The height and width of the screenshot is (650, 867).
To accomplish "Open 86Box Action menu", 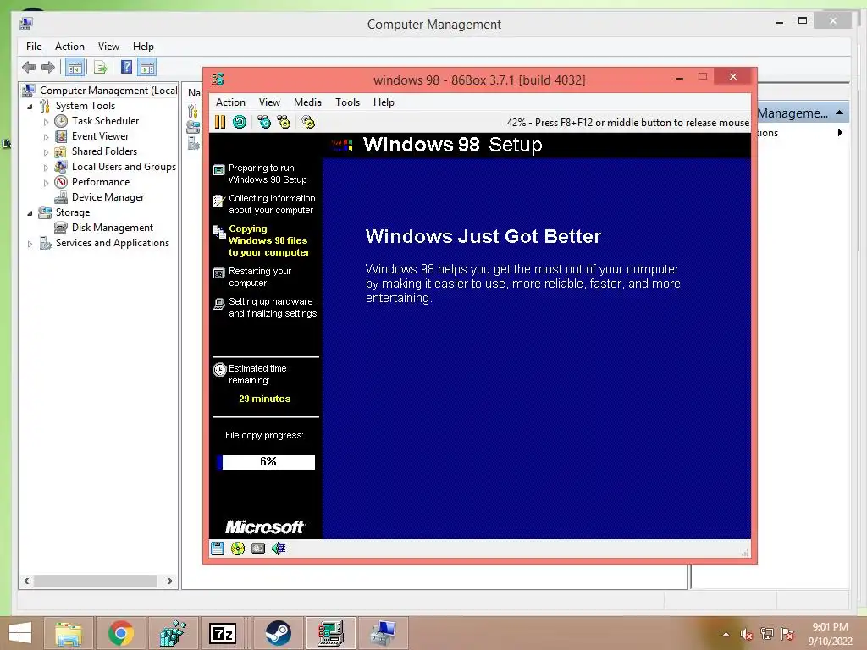I will coord(230,102).
